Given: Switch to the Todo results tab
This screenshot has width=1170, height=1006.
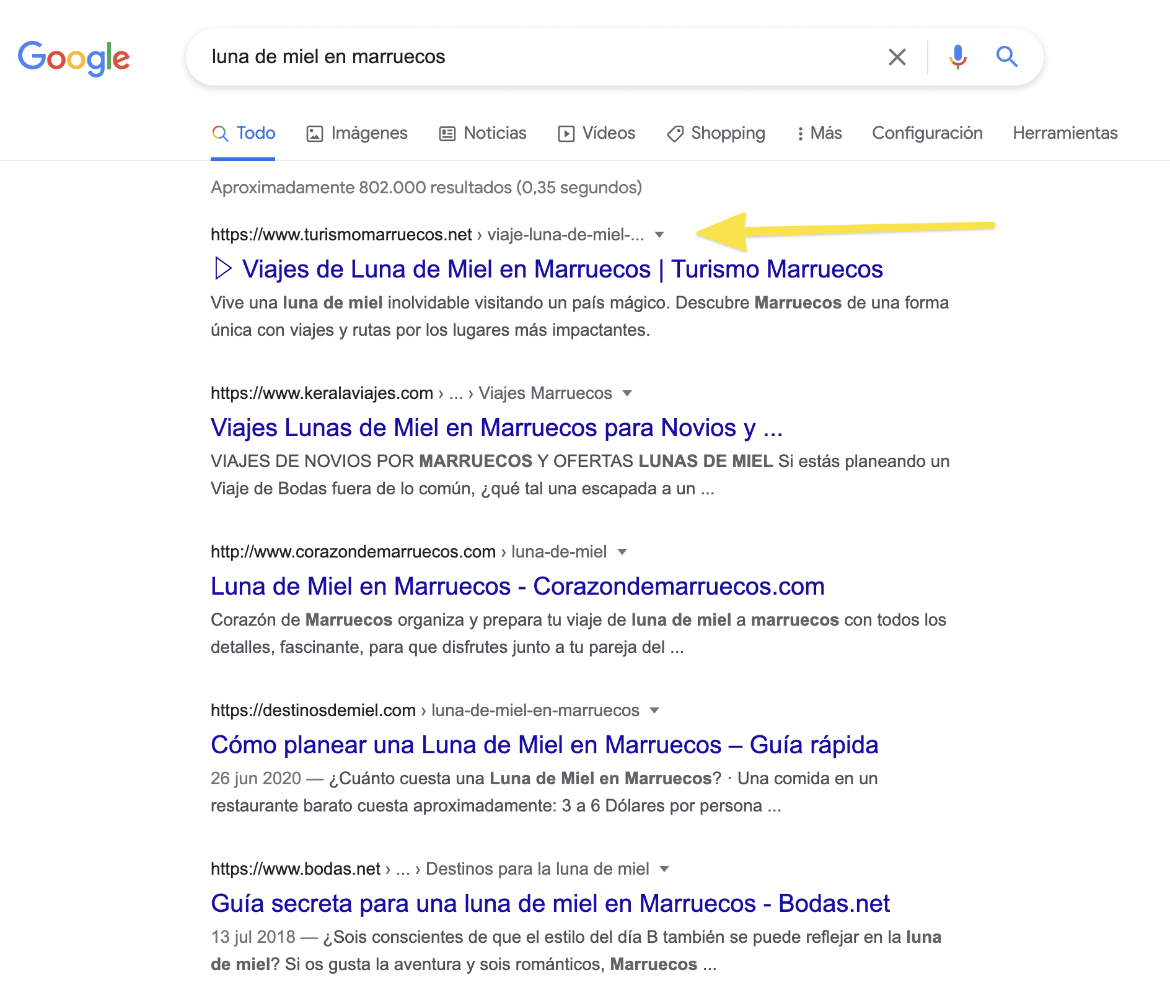Looking at the screenshot, I should point(243,133).
